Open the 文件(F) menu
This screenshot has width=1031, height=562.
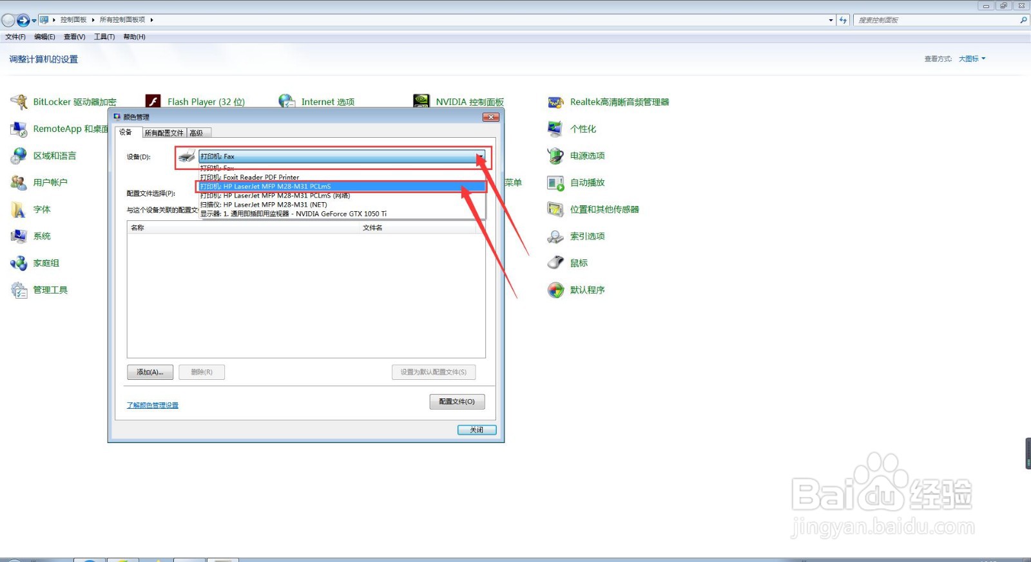click(15, 37)
